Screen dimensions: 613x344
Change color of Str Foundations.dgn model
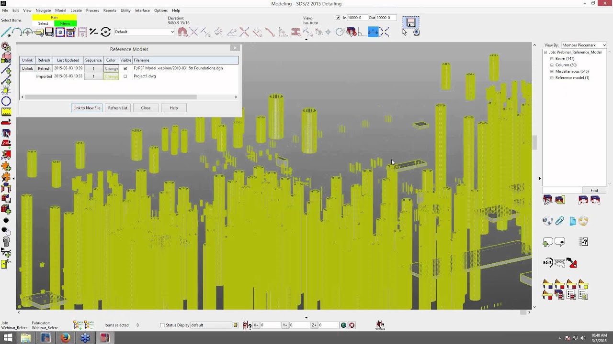(x=111, y=68)
